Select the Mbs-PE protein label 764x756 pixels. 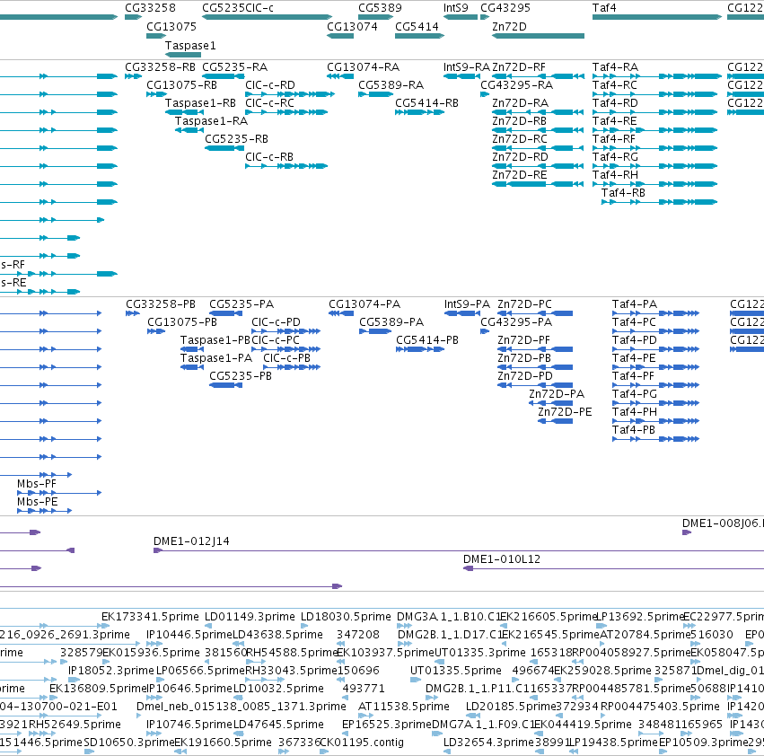[37, 502]
